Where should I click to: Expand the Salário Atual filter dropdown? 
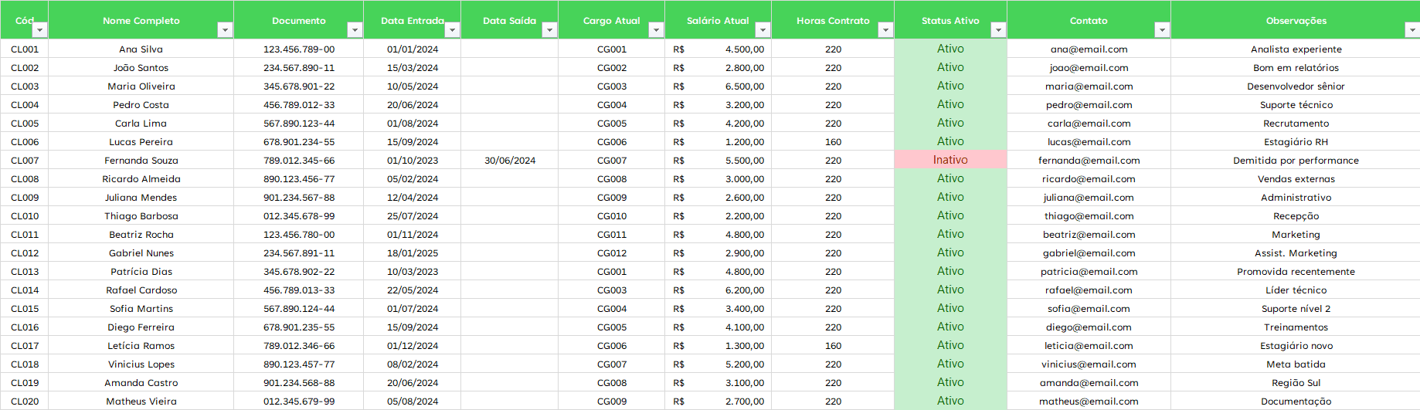[763, 30]
